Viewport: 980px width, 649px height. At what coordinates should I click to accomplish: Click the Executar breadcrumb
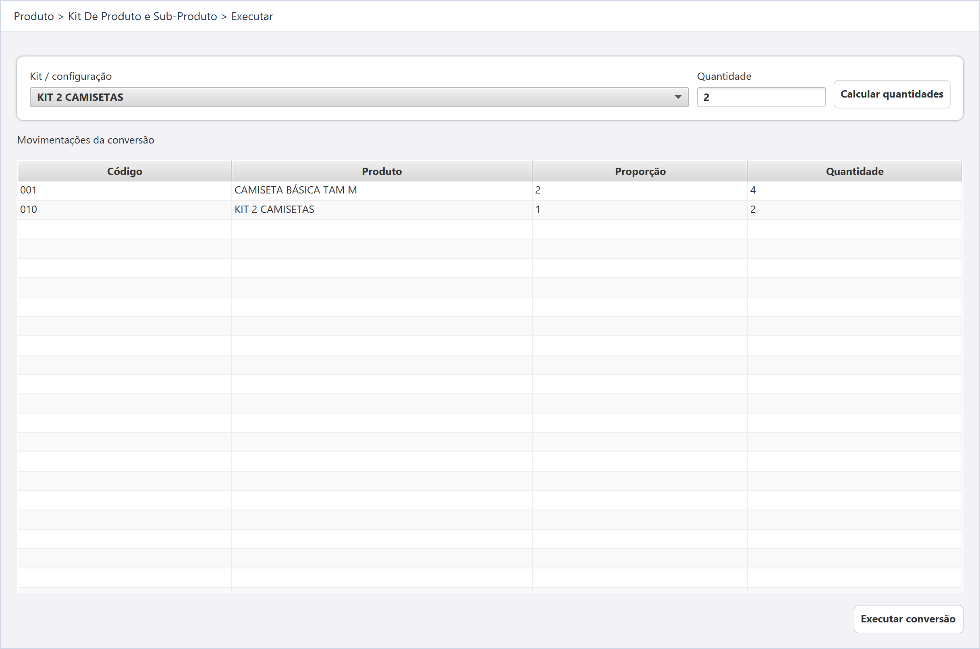[x=252, y=16]
